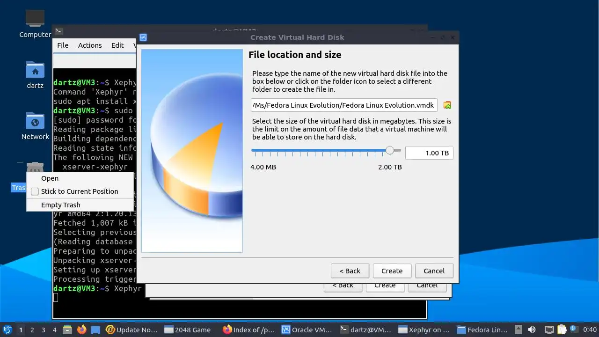Switch to workspace 4 in the pager
The image size is (599, 337).
coord(54,330)
